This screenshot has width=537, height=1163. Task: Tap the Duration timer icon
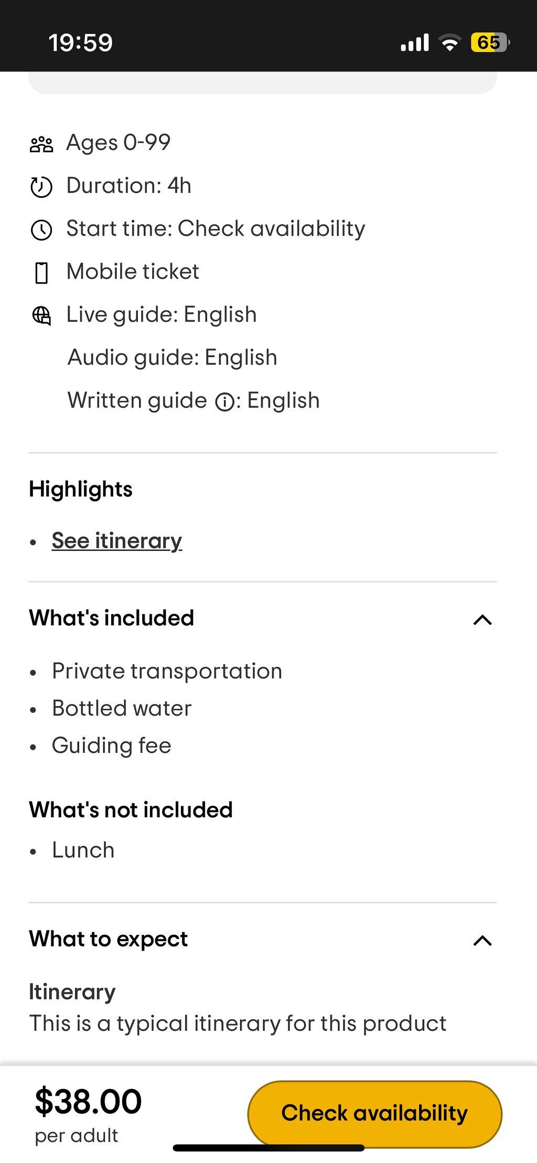tap(41, 187)
